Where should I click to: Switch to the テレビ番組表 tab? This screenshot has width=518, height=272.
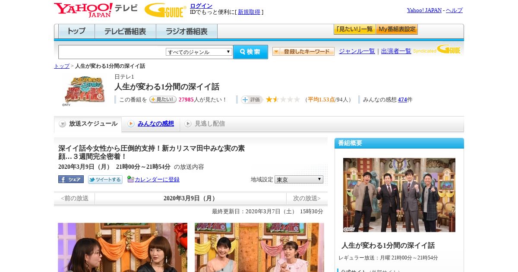tap(125, 32)
